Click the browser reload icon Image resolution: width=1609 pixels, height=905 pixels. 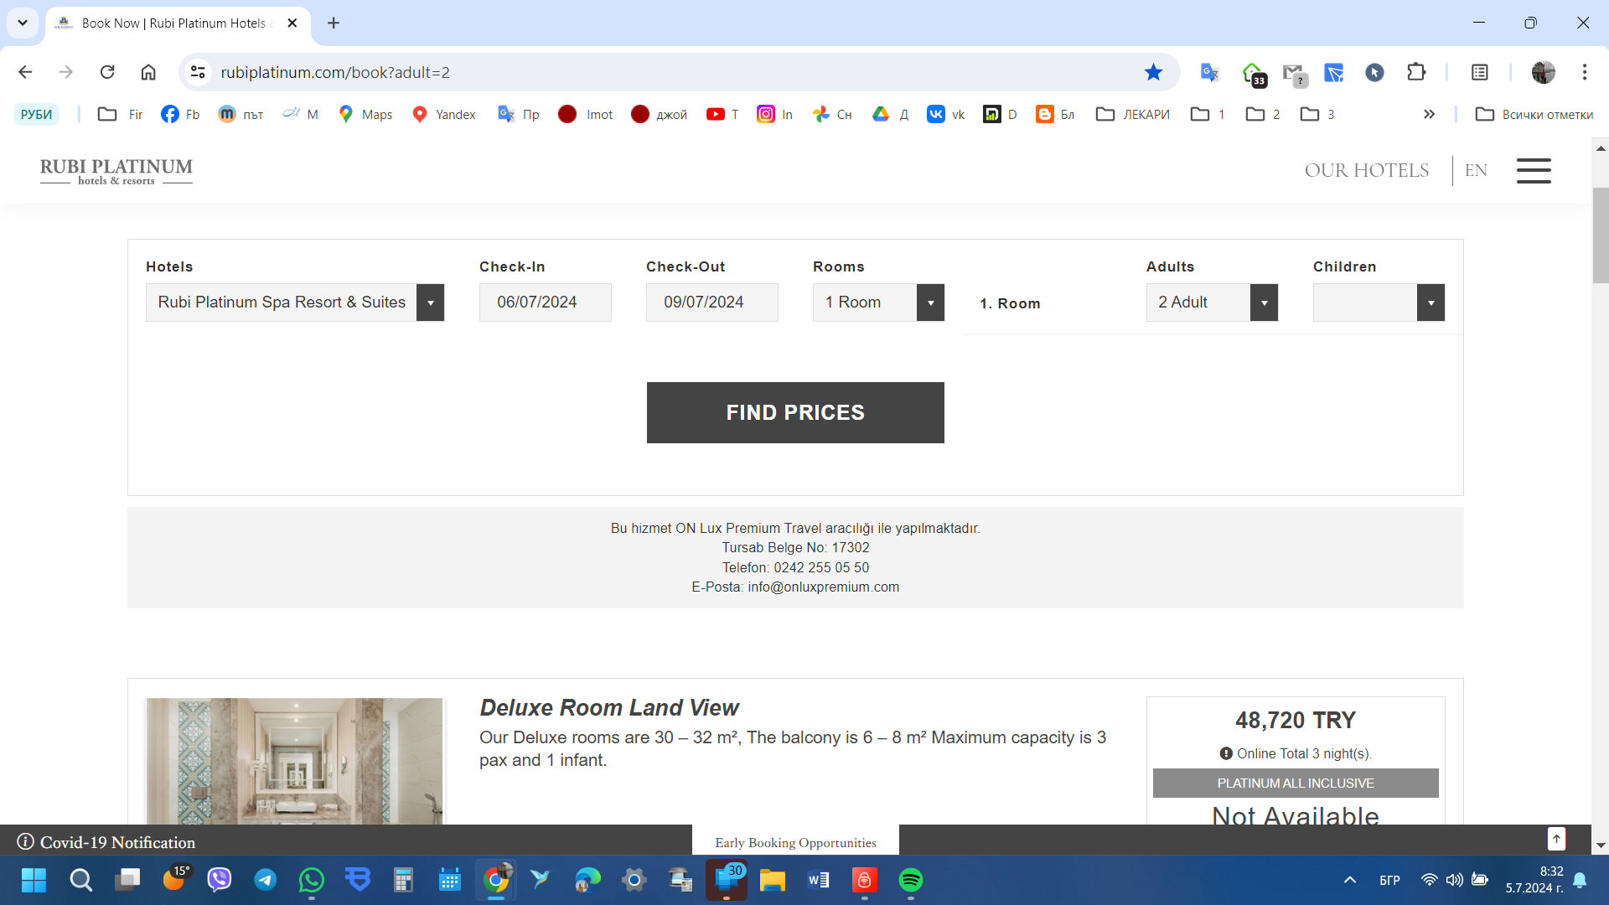[x=107, y=72]
